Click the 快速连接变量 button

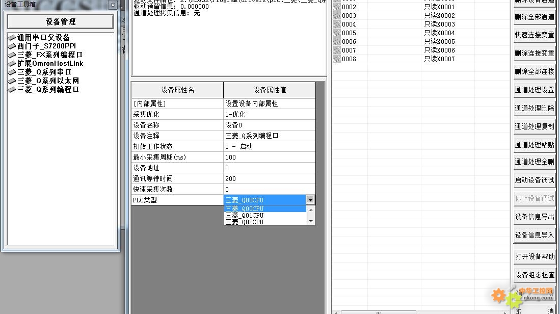point(535,35)
